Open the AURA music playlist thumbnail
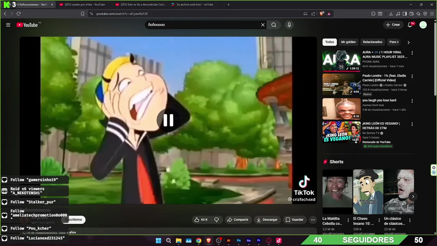The width and height of the screenshot is (437, 246). click(341, 61)
